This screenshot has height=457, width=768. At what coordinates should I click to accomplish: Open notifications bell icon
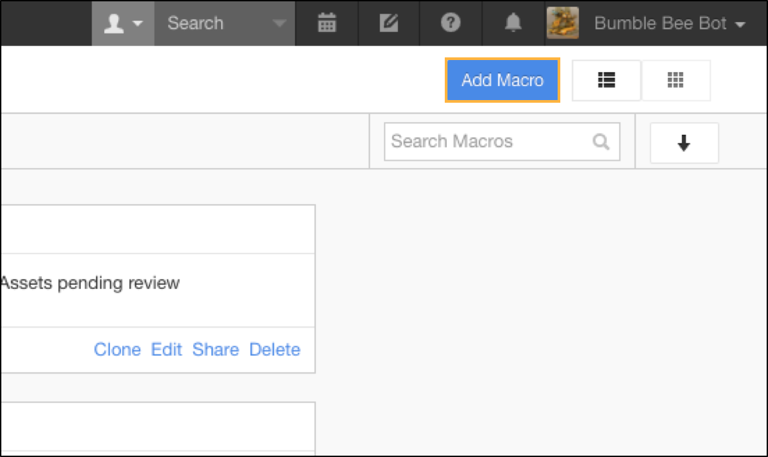(x=513, y=23)
